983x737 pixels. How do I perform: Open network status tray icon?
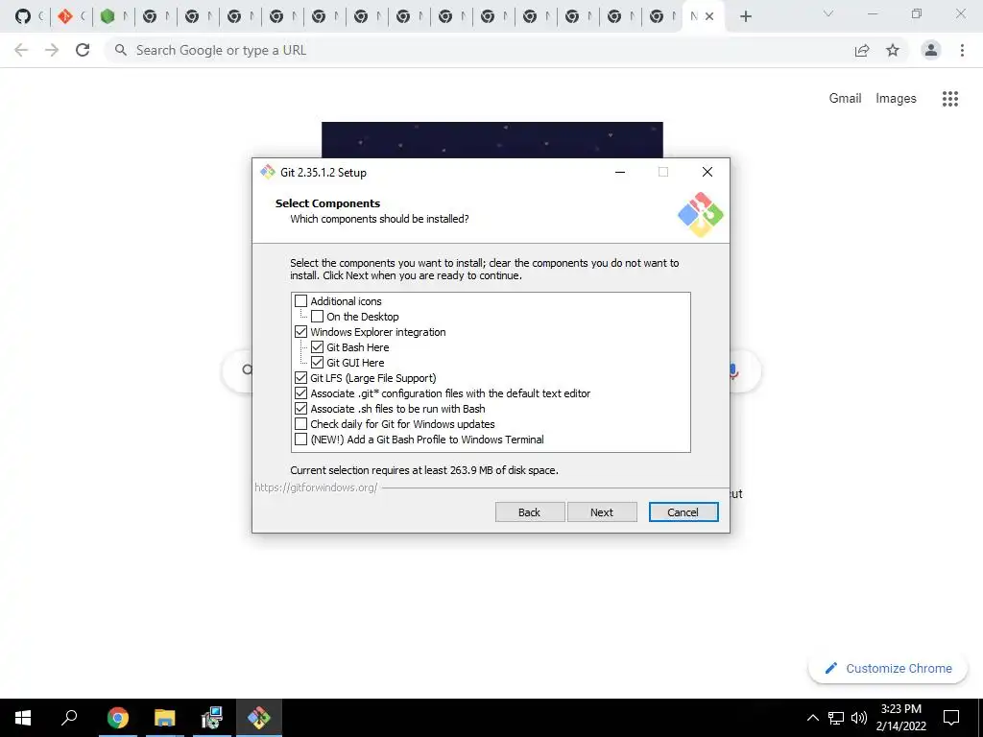click(x=836, y=718)
